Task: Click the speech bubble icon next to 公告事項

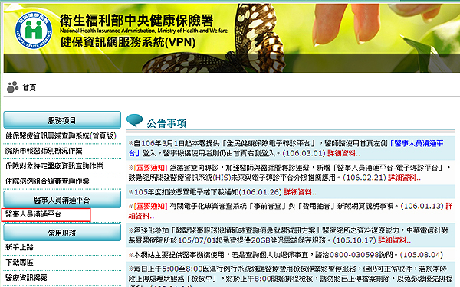Action: pyautogui.click(x=135, y=120)
